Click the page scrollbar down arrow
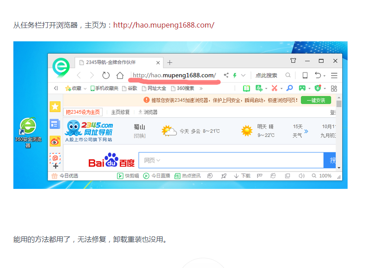The width and height of the screenshot is (373, 268). (339, 168)
